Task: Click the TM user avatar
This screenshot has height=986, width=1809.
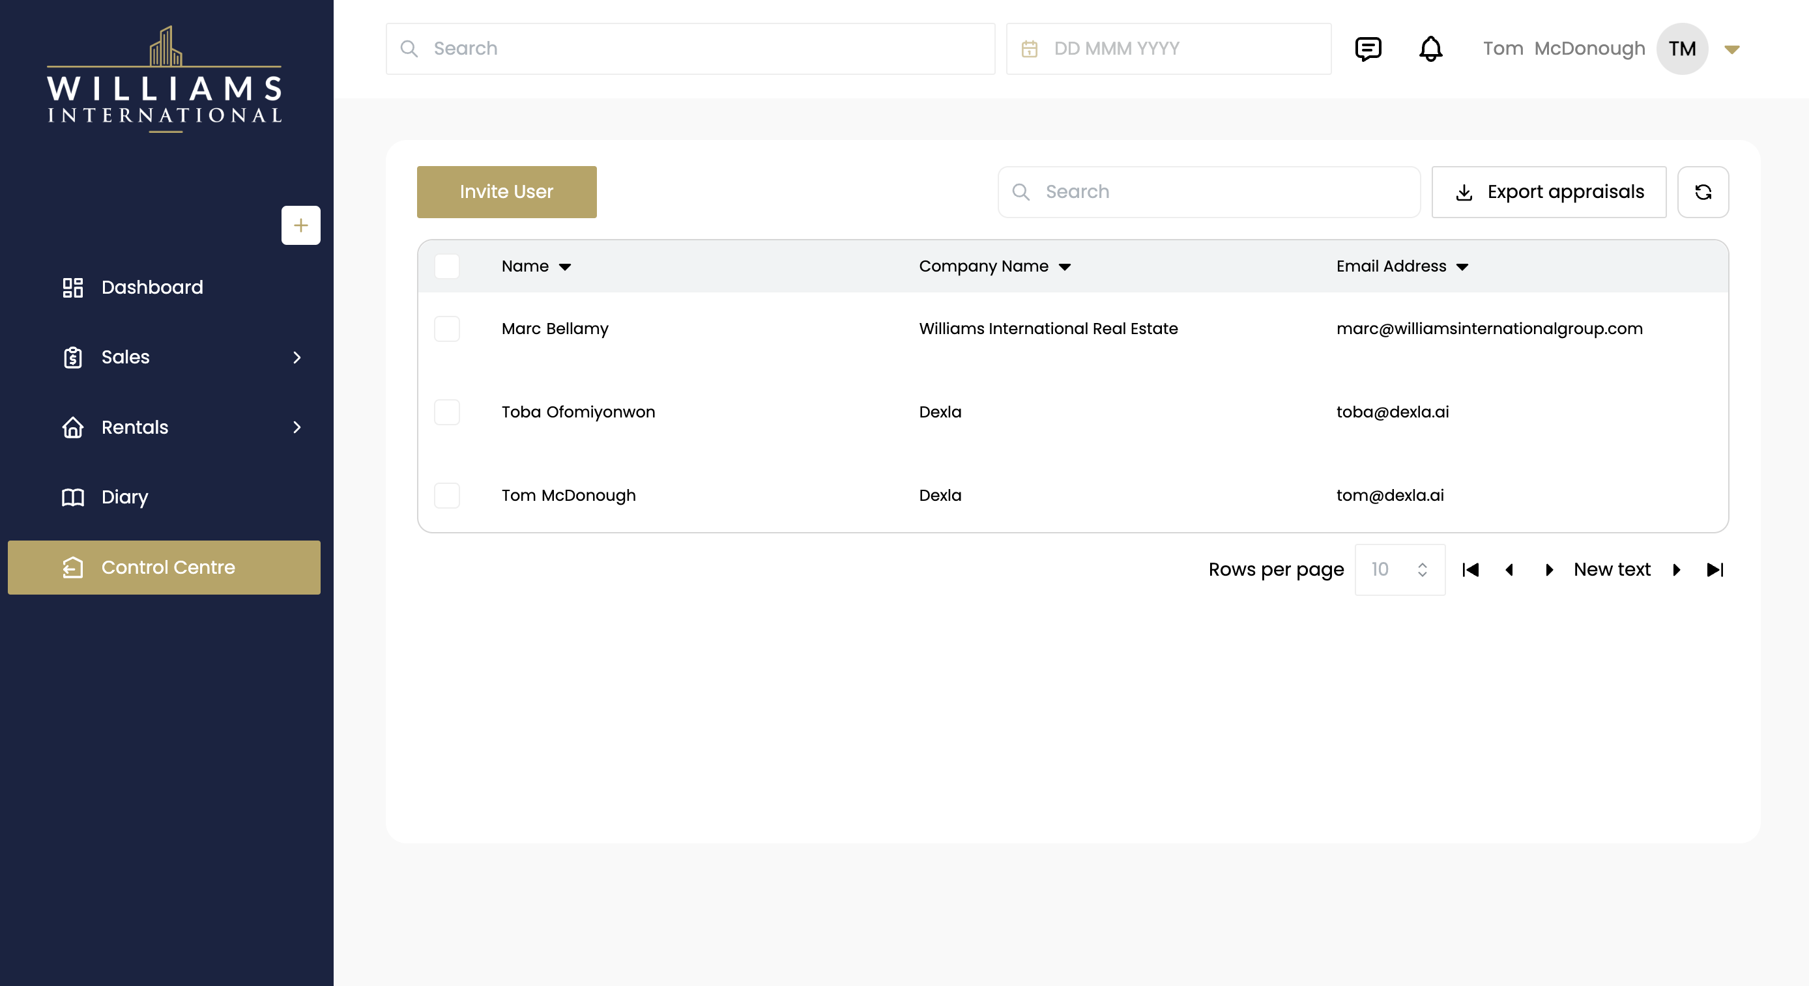Action: point(1682,48)
